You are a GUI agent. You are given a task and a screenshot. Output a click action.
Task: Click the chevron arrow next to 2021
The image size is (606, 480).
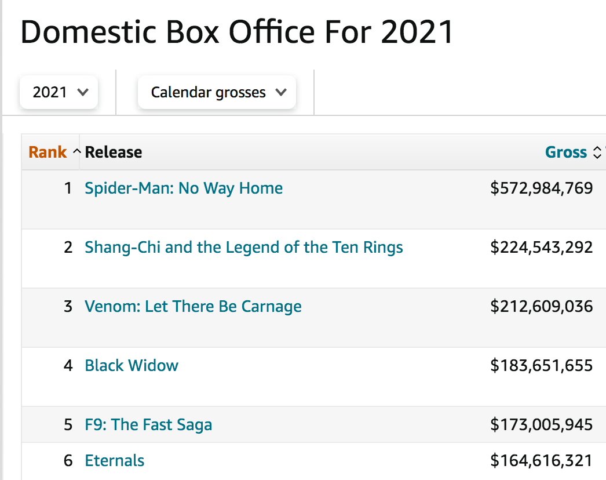pyautogui.click(x=83, y=92)
